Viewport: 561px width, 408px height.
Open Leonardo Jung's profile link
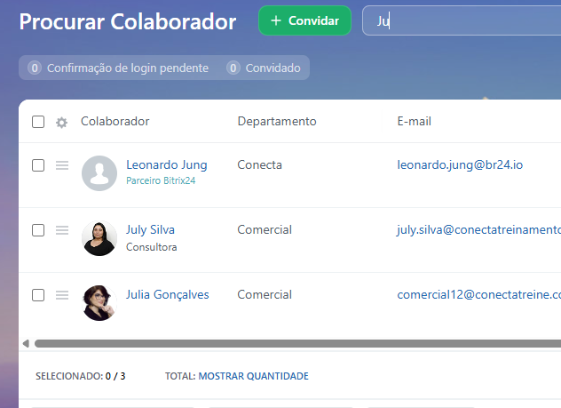point(166,164)
